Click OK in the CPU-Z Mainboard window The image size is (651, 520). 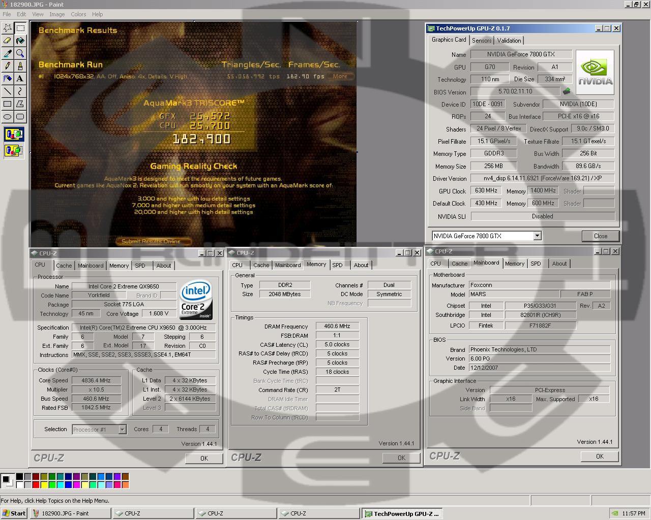click(x=600, y=456)
